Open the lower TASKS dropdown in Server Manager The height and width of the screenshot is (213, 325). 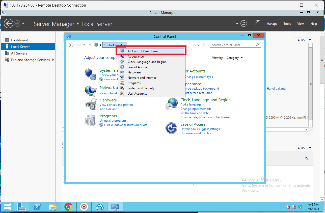tap(303, 148)
